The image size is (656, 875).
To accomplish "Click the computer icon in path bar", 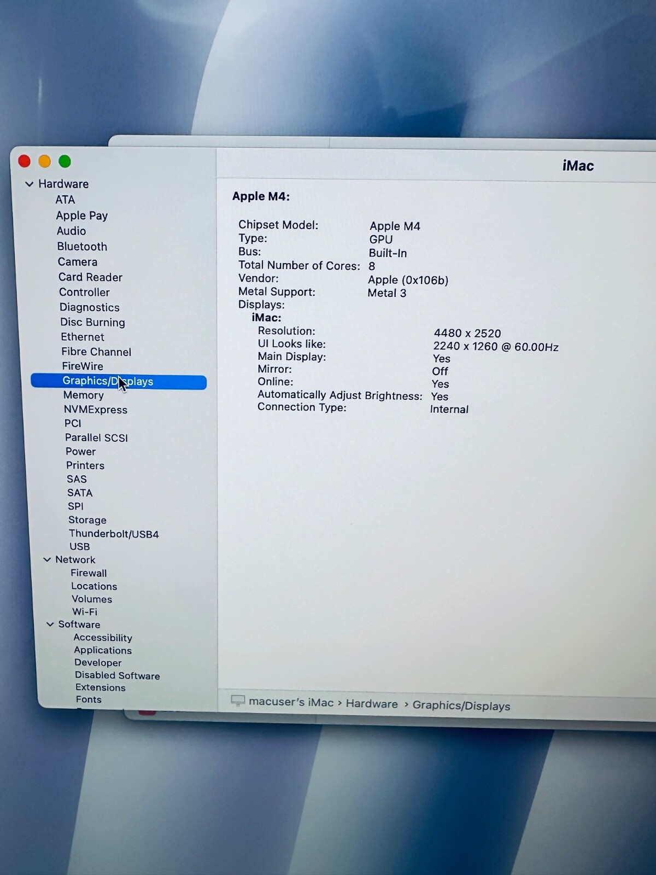I will point(238,701).
